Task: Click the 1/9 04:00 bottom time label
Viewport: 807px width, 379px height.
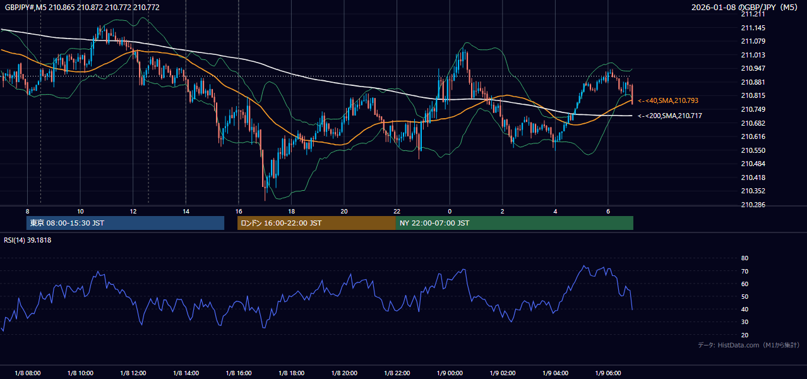Action: [x=556, y=373]
